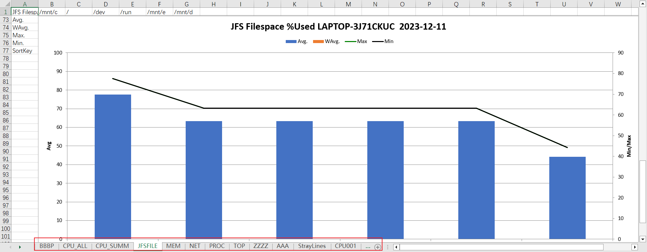
Task: Click the 'Min.' cell in row 76
Action: [25, 43]
